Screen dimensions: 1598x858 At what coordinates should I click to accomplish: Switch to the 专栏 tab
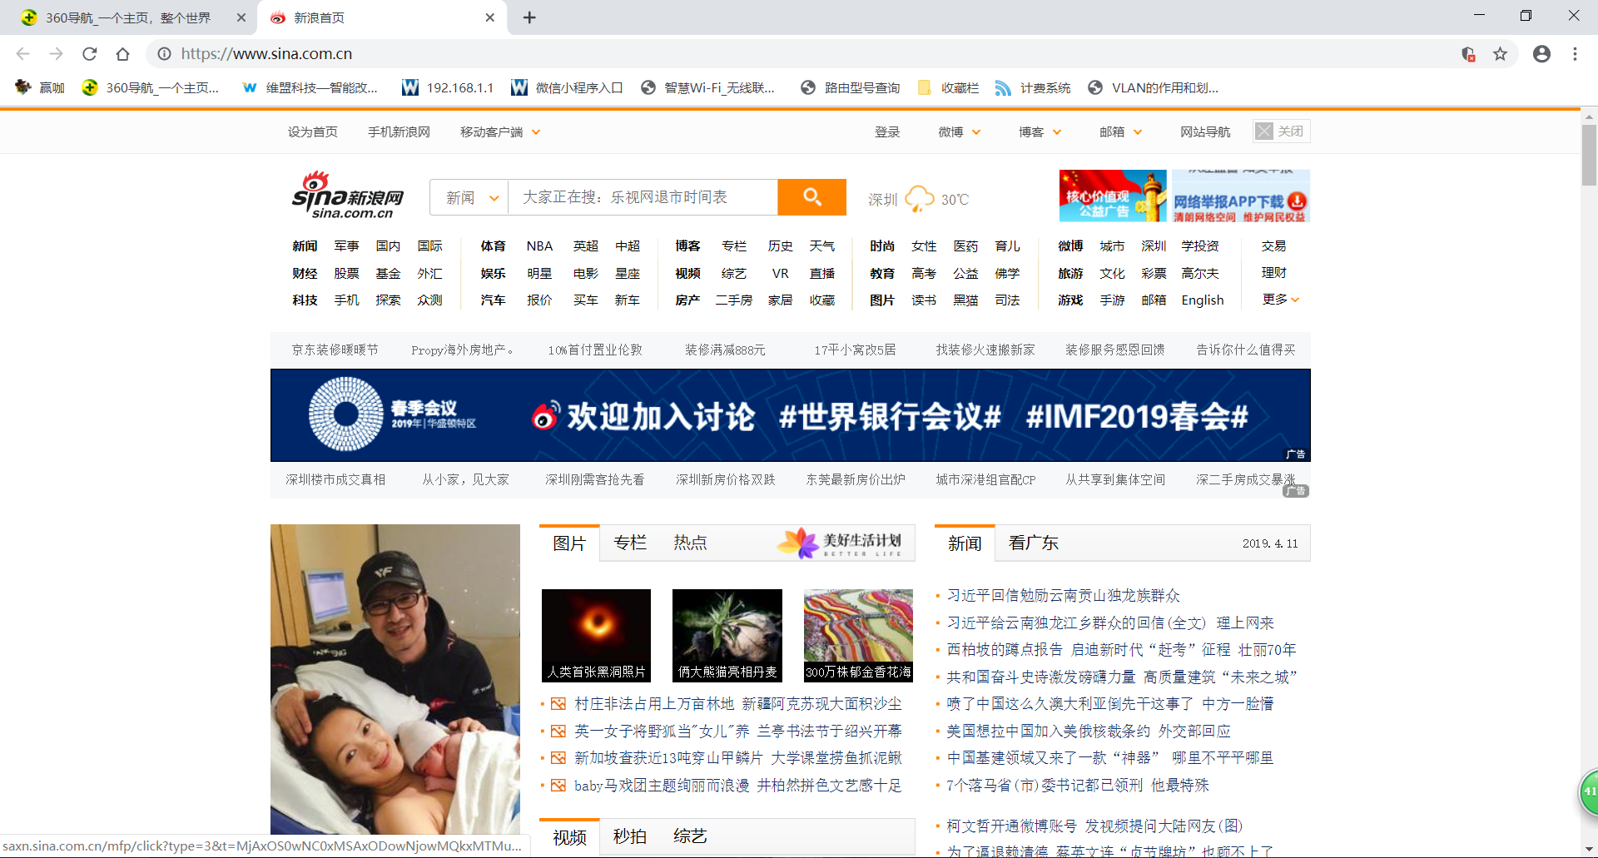pyautogui.click(x=630, y=543)
